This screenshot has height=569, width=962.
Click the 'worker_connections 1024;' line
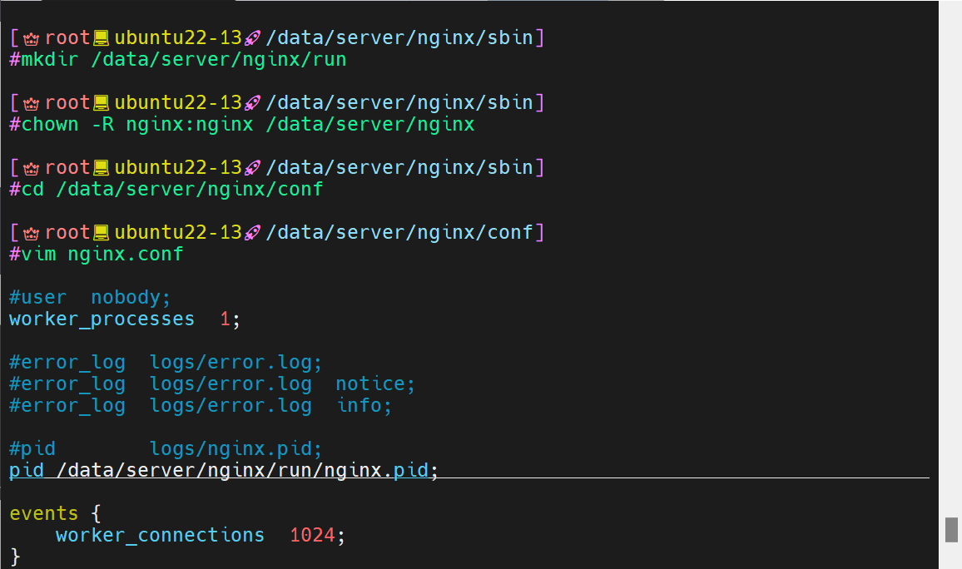201,535
